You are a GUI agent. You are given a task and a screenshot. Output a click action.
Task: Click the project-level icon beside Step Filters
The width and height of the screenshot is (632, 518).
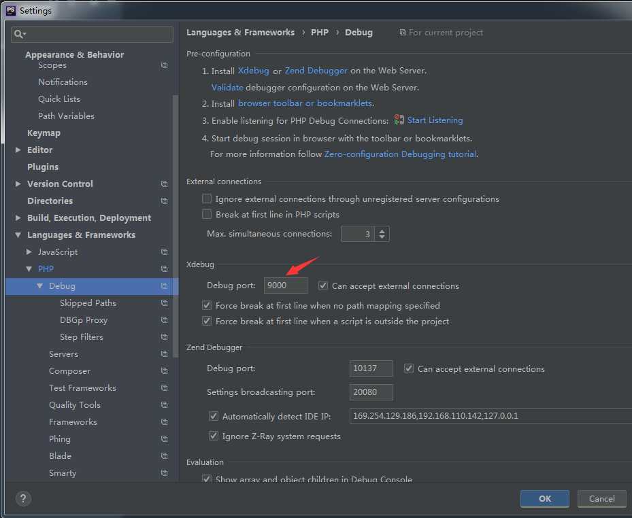[164, 337]
